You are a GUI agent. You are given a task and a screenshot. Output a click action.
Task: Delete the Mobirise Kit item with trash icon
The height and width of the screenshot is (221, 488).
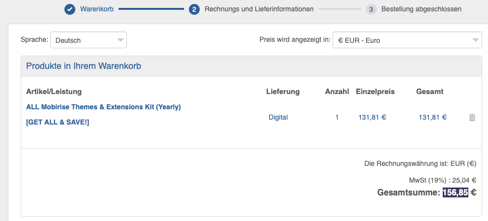(x=472, y=117)
